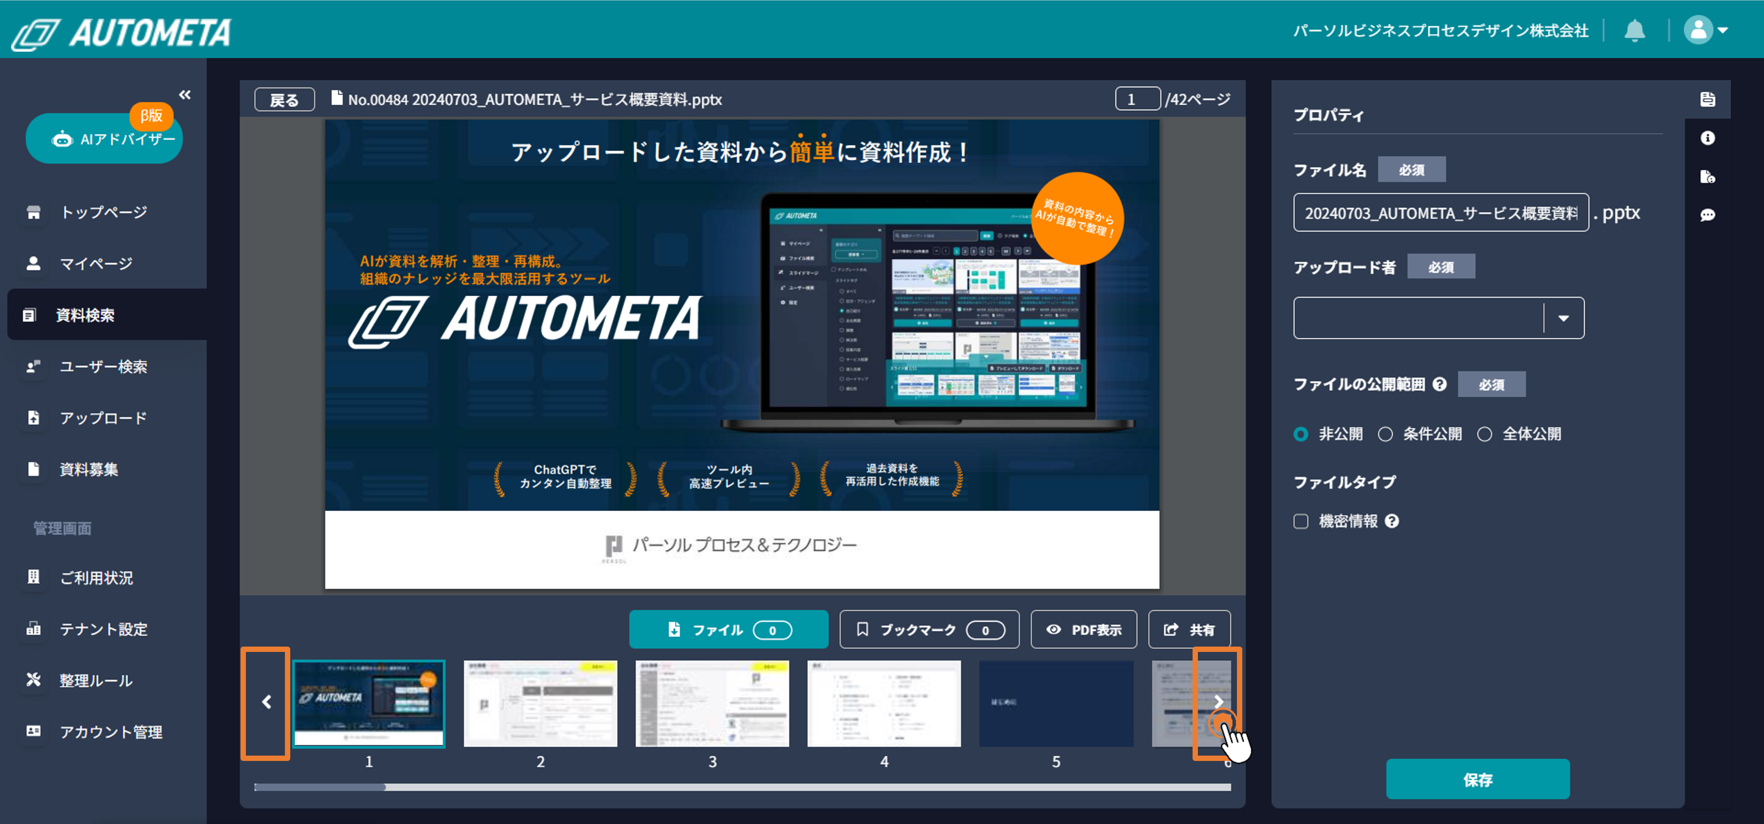Click the PDF表示 button
1764x824 pixels.
(1084, 629)
